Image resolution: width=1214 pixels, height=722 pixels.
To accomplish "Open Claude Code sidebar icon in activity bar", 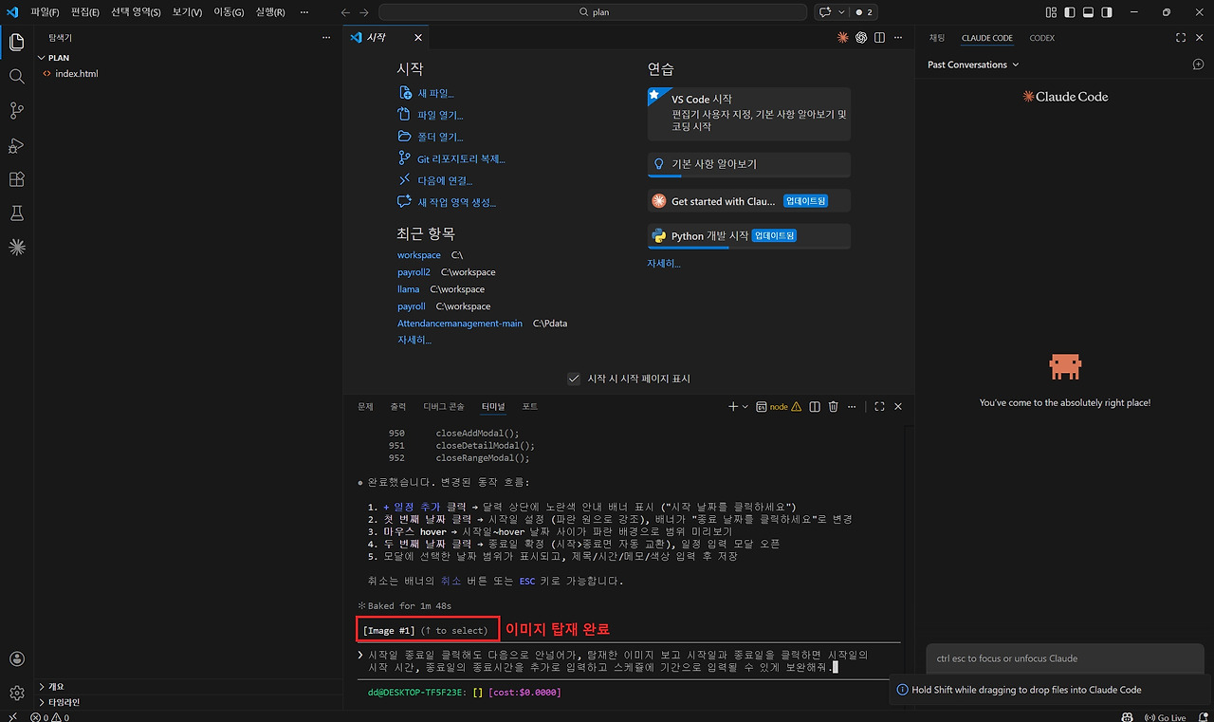I will coord(16,247).
